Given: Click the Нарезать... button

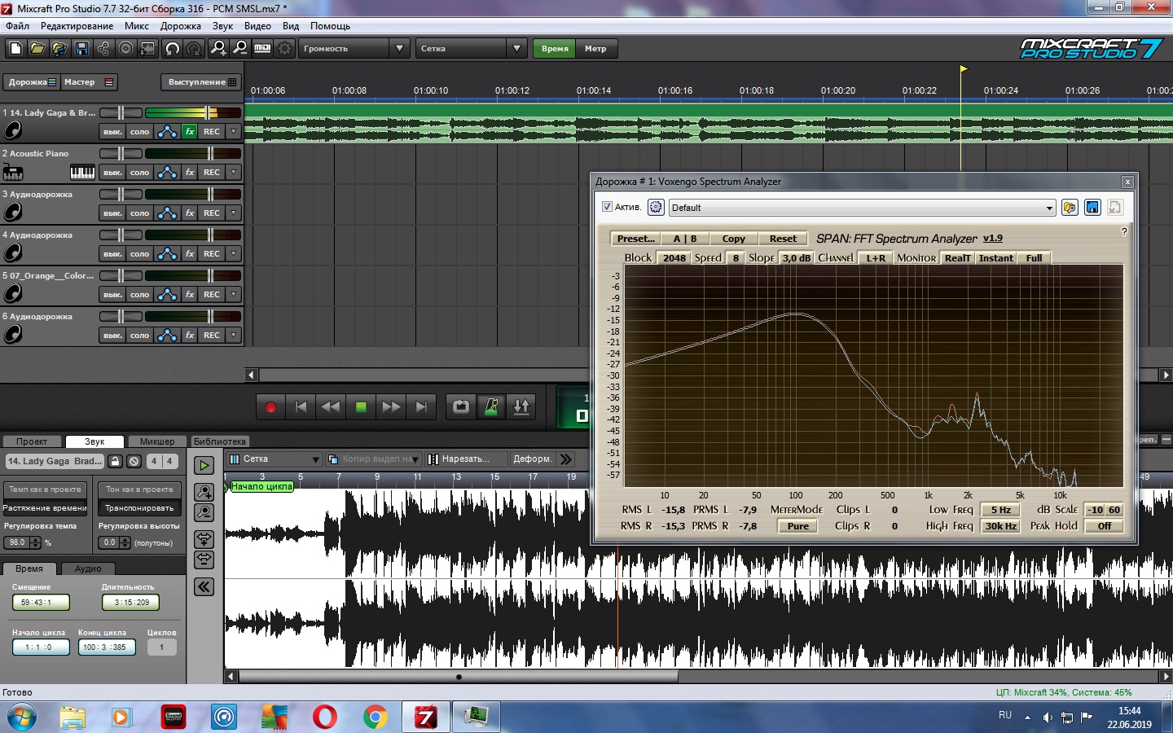Looking at the screenshot, I should coord(465,459).
